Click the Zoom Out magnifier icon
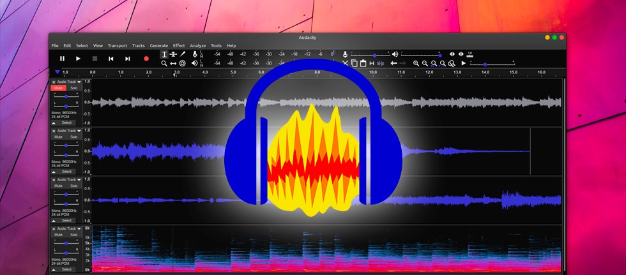 tap(425, 63)
